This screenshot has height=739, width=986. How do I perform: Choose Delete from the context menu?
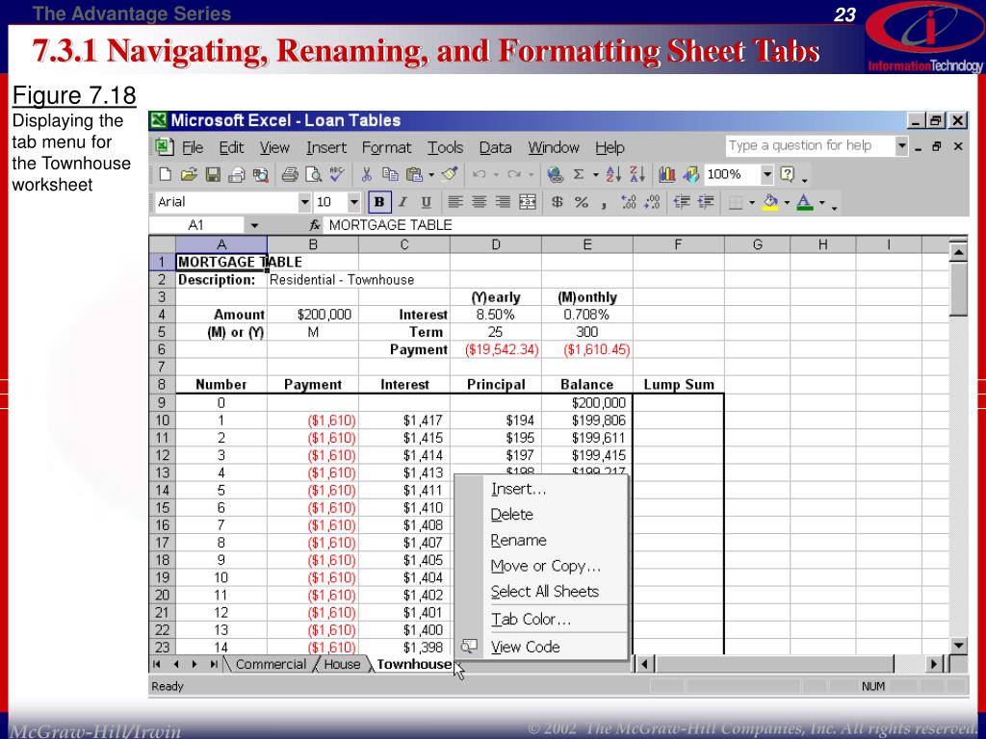click(511, 515)
